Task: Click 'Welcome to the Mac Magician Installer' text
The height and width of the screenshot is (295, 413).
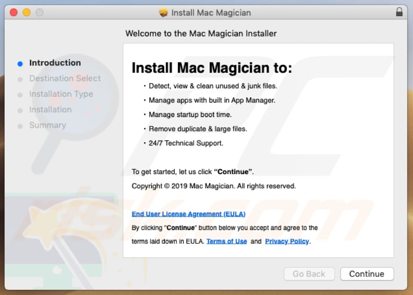Action: 201,33
